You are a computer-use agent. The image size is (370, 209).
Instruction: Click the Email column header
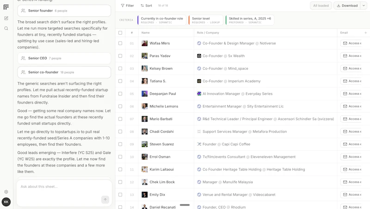tap(344, 33)
